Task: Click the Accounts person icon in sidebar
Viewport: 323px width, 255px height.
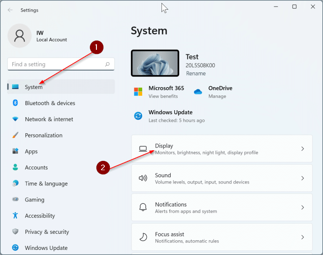Action: 15,167
